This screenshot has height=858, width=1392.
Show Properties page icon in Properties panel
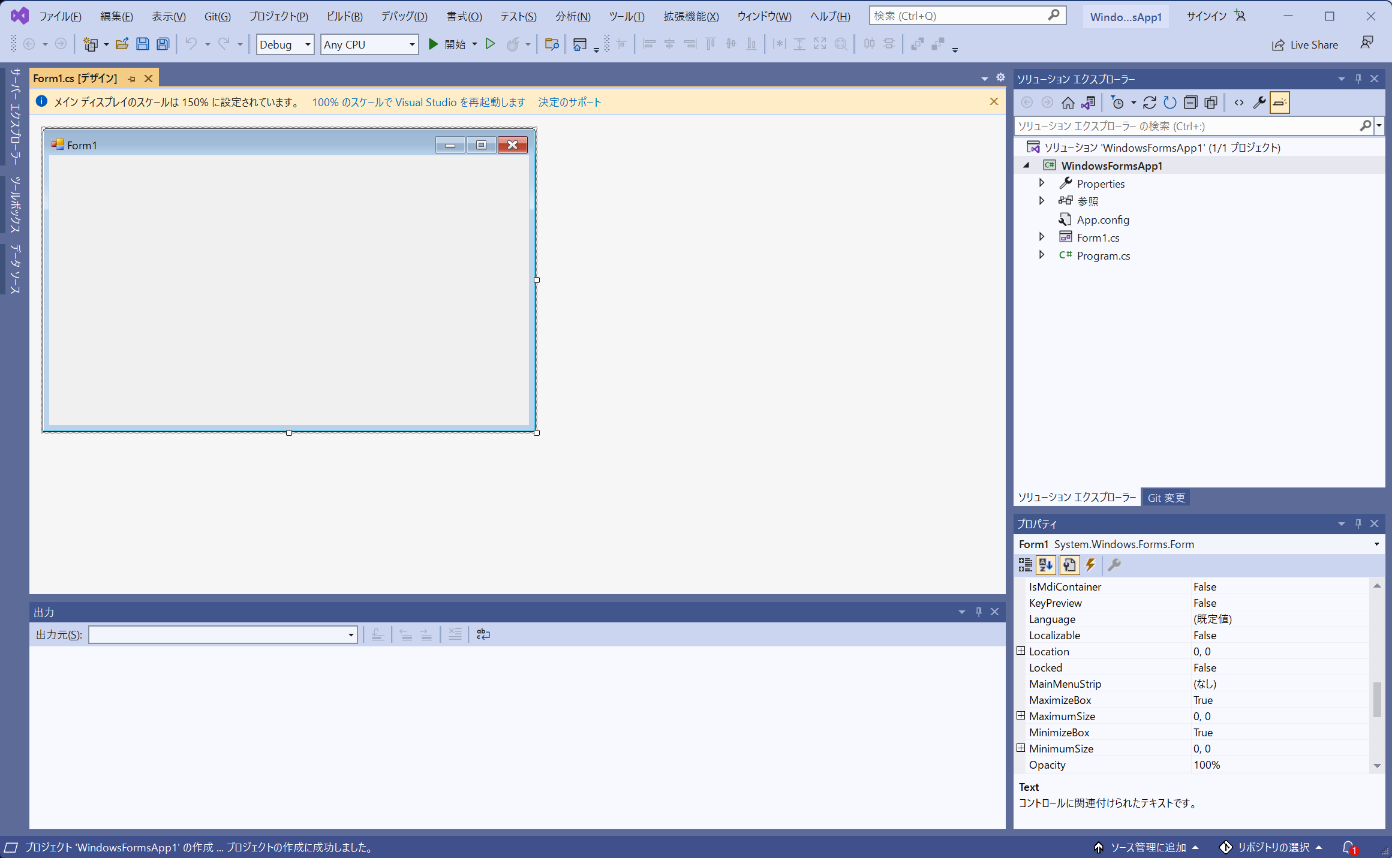click(x=1069, y=565)
